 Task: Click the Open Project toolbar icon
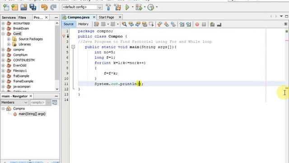[24, 7]
